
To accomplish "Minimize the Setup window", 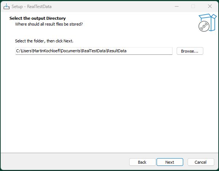I will tap(177, 7).
